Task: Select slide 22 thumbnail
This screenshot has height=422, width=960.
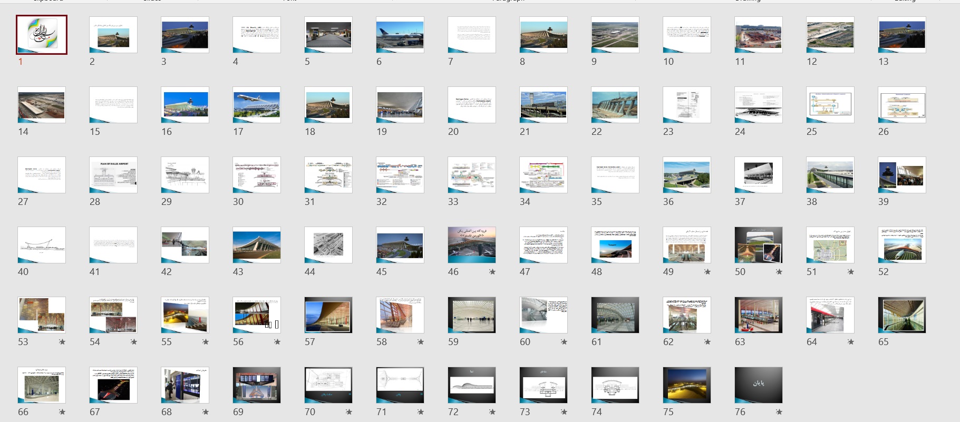Action: pos(615,105)
